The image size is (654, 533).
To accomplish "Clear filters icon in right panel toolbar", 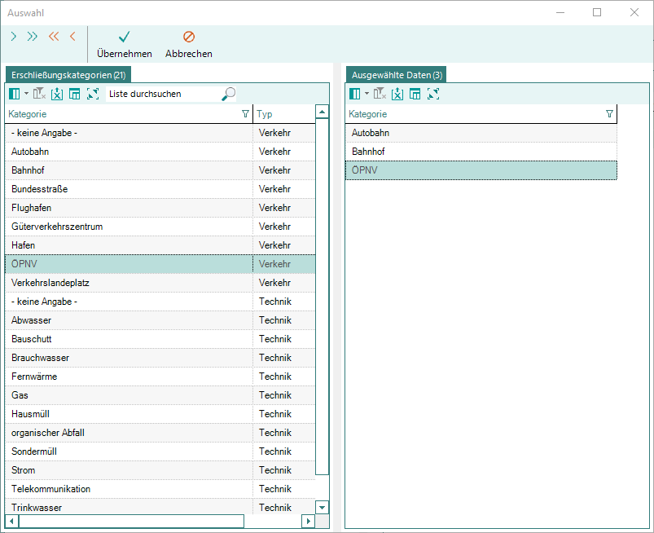I will (x=380, y=94).
